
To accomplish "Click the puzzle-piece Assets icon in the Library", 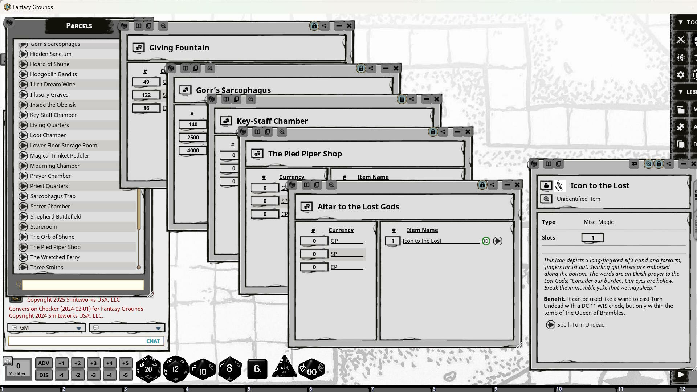I will [x=680, y=127].
